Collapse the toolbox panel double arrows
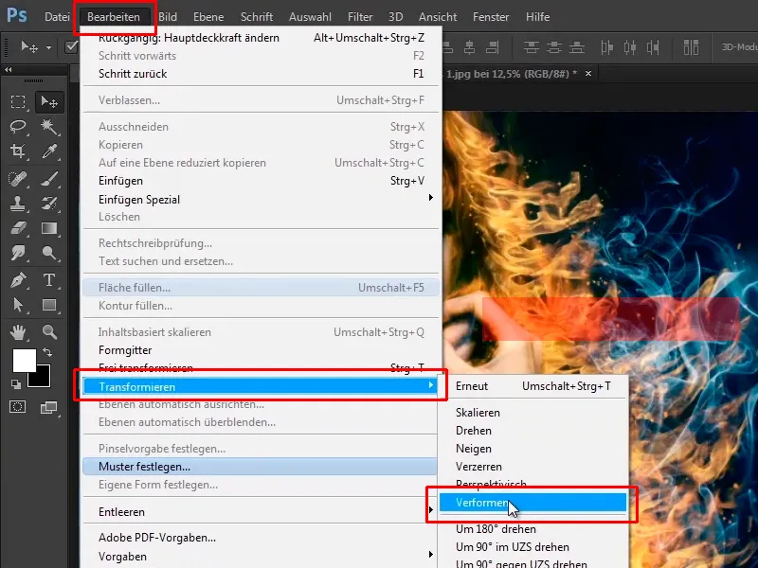 (9, 69)
